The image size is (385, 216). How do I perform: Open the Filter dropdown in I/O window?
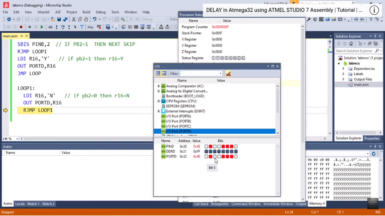[220, 74]
